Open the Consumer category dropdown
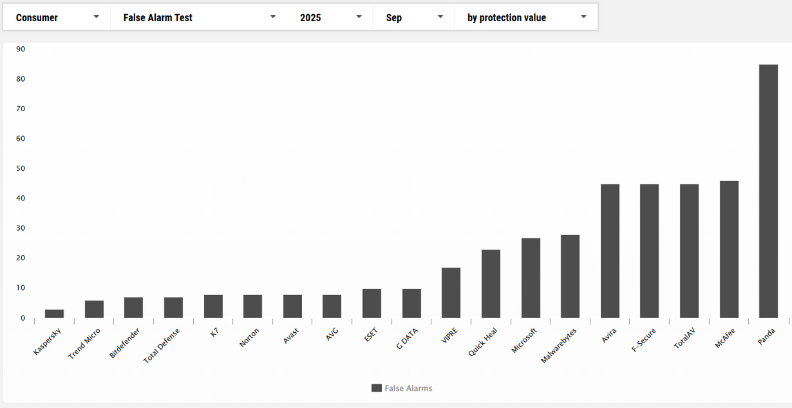Image resolution: width=792 pixels, height=408 pixels. pyautogui.click(x=57, y=17)
